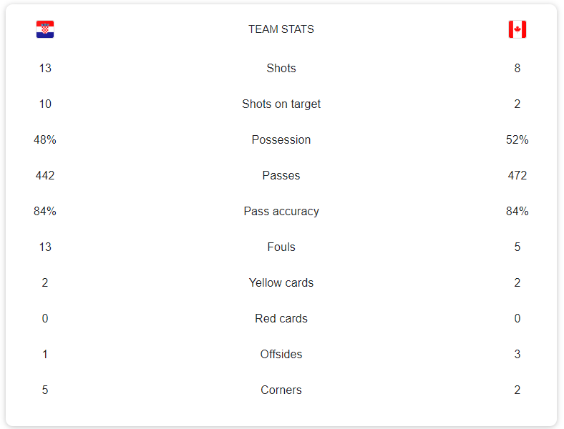Select Canada's 472 passes value
The width and height of the screenshot is (564, 429).
[517, 175]
